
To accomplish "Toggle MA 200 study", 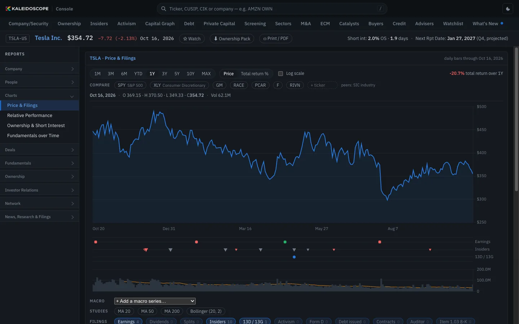I will point(172,311).
